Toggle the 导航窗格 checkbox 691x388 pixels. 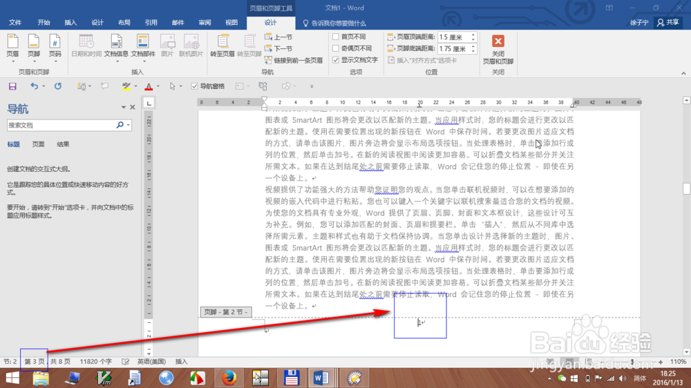194,86
